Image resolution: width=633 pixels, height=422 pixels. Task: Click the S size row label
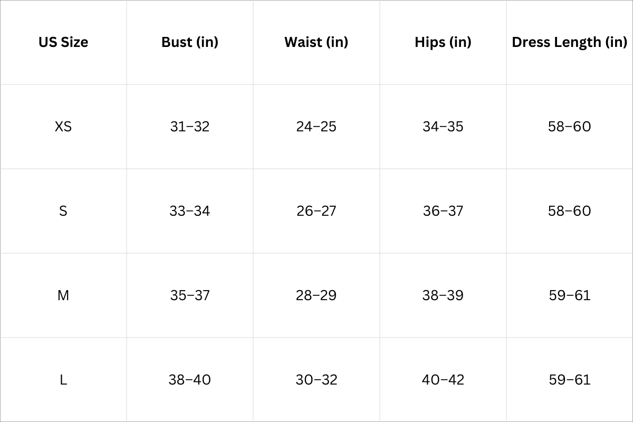click(63, 211)
